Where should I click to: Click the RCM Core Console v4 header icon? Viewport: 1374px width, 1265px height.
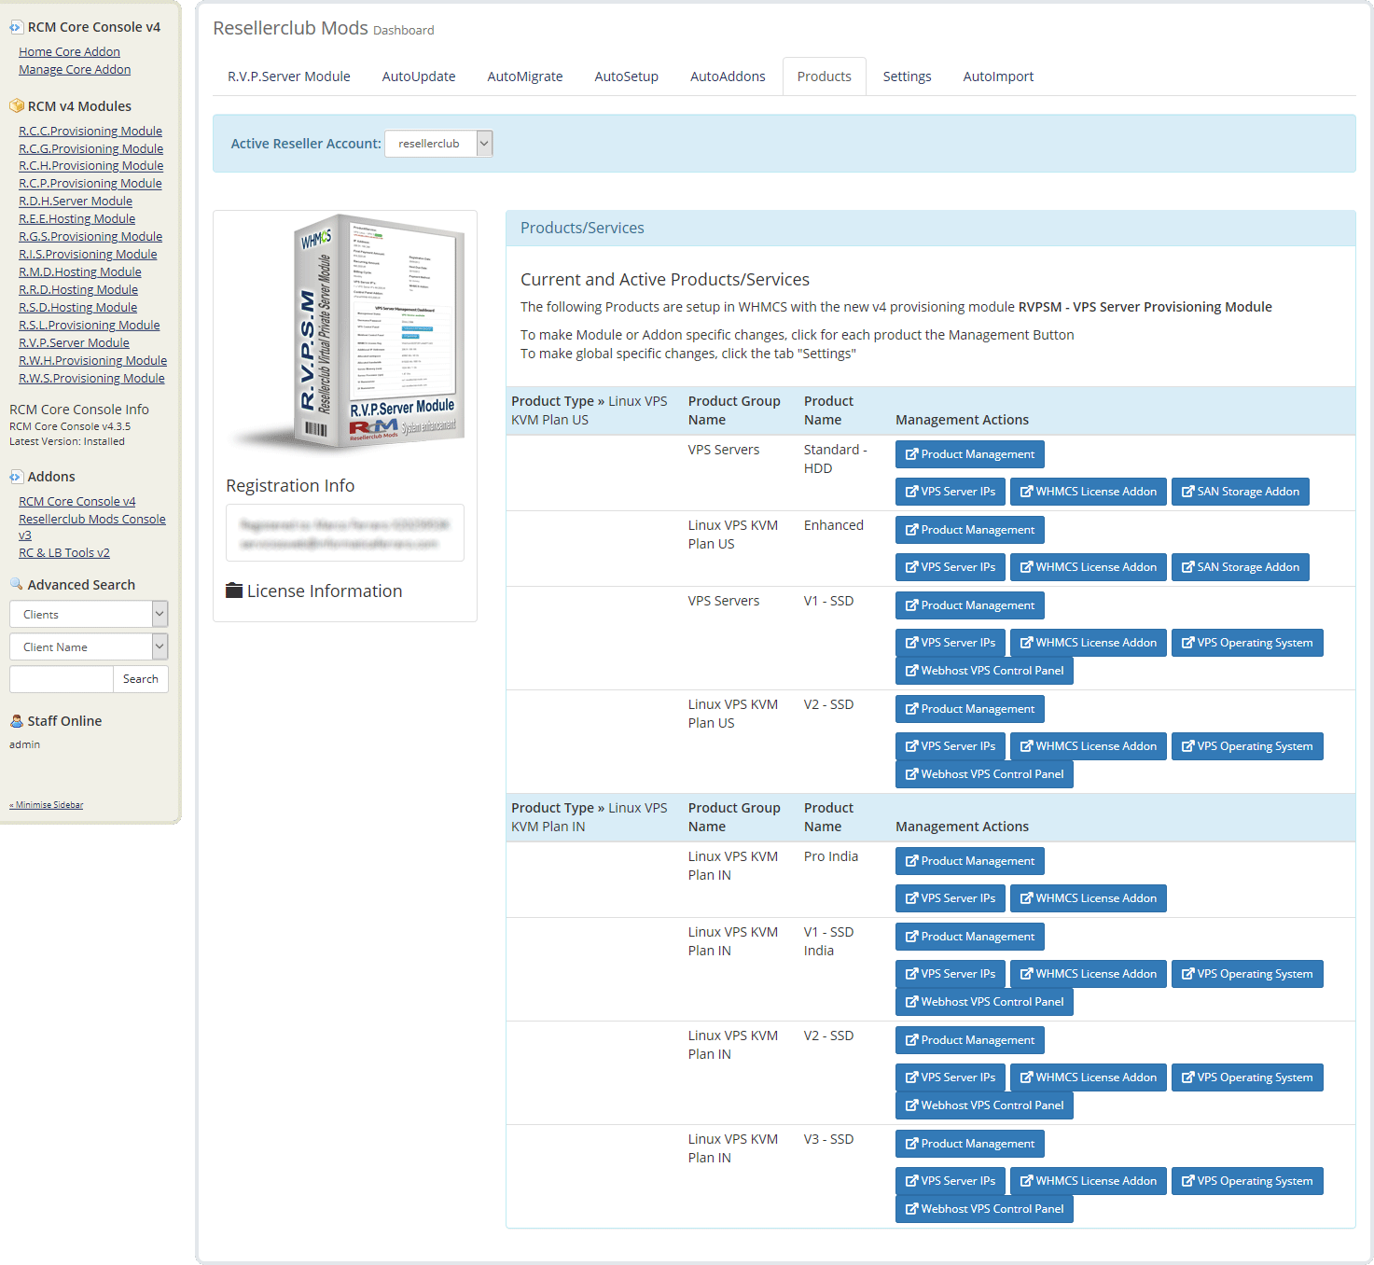click(x=16, y=28)
